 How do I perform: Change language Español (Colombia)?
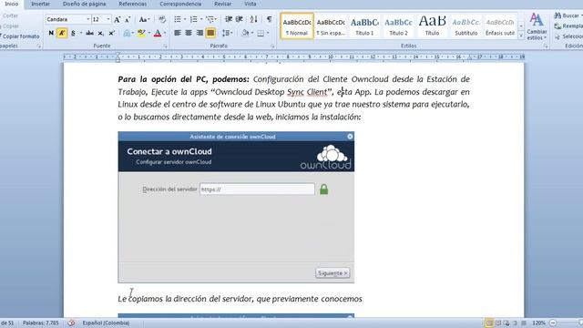106,323
